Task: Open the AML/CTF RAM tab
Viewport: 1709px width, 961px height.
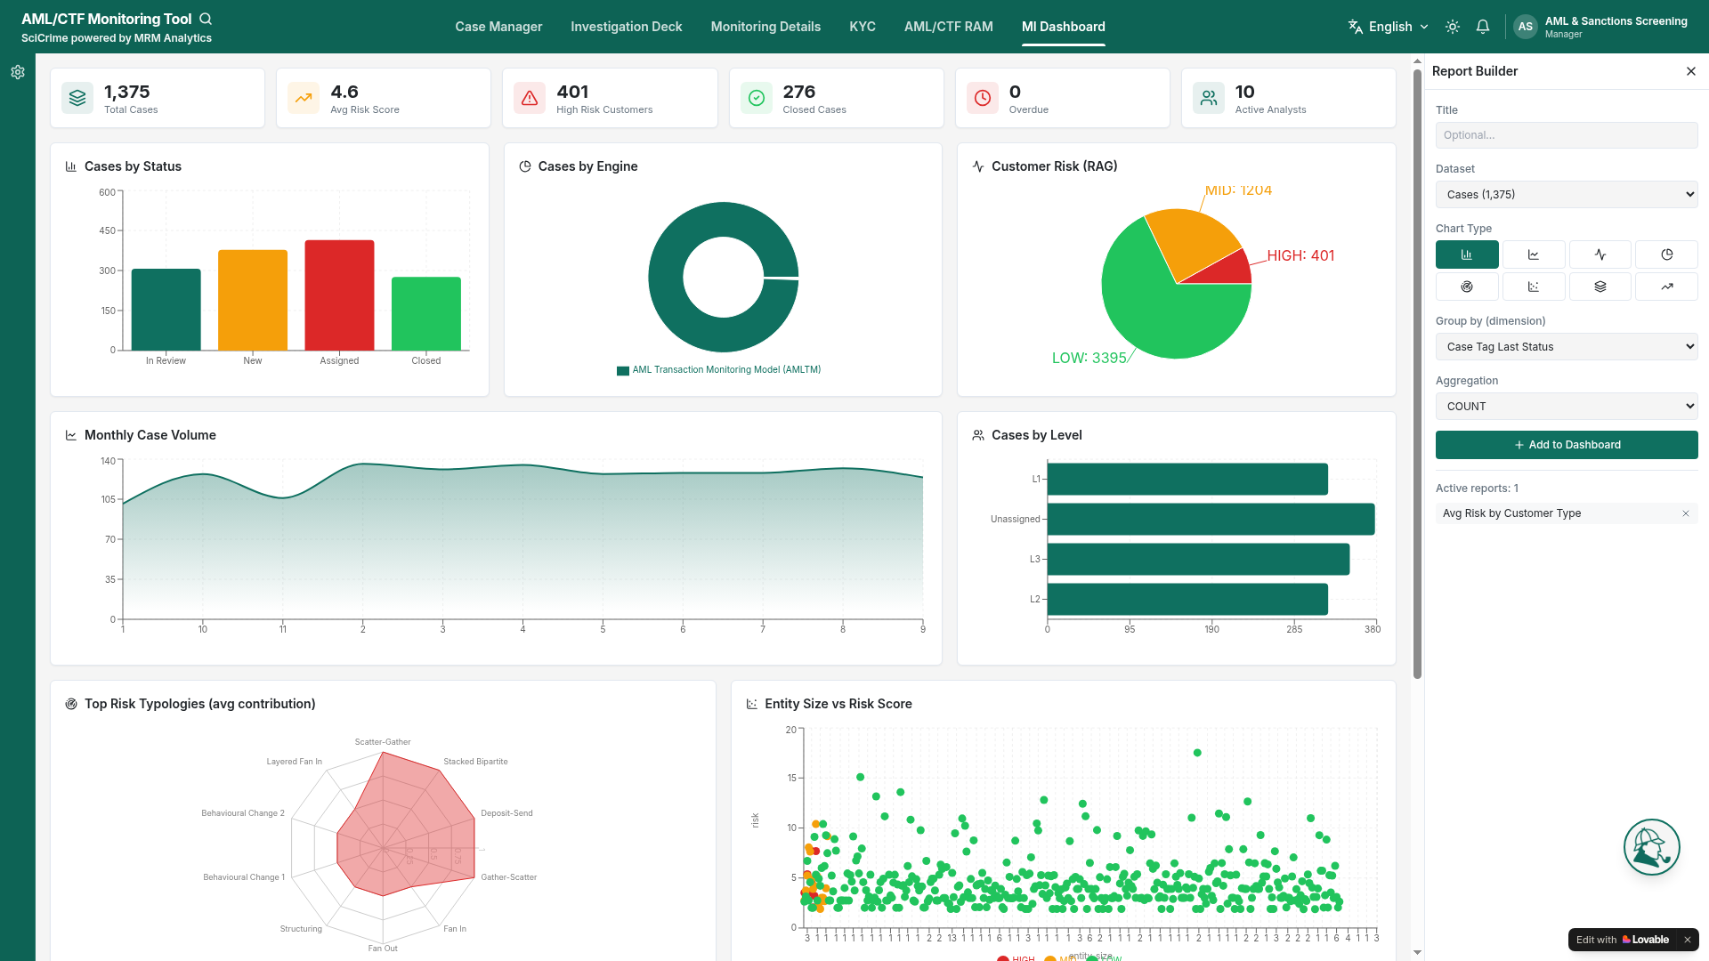Action: (949, 27)
